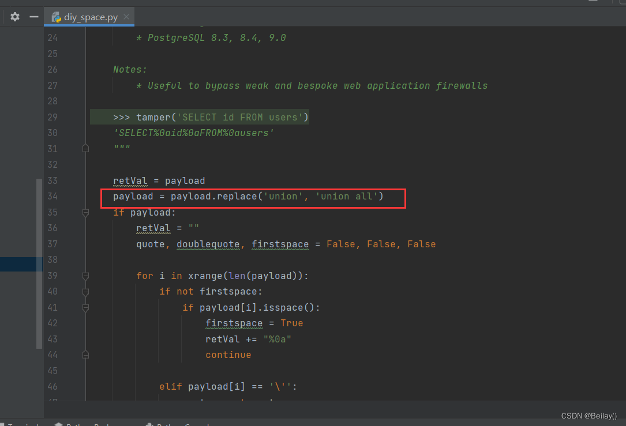
Task: Click the closing triple-quote on line 31
Action: click(x=122, y=148)
